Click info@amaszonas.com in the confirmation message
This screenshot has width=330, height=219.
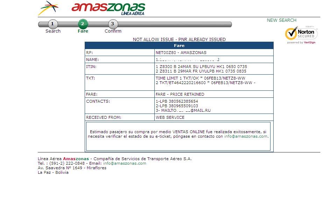tap(246, 137)
